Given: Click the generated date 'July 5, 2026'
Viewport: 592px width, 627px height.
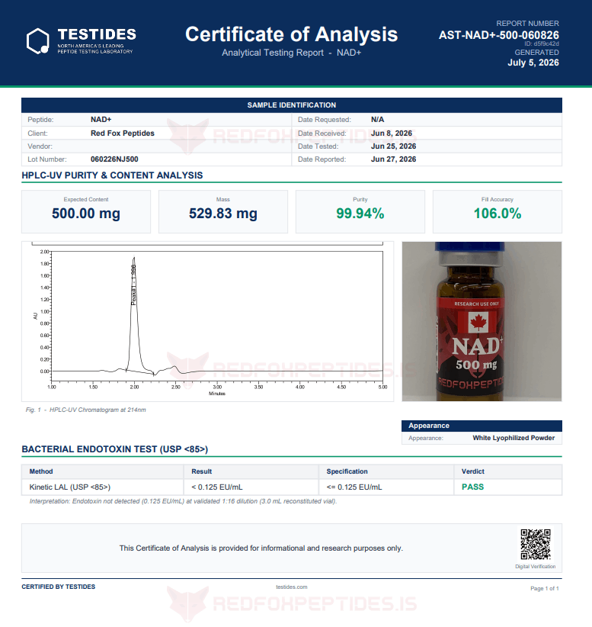Looking at the screenshot, I should coord(533,63).
